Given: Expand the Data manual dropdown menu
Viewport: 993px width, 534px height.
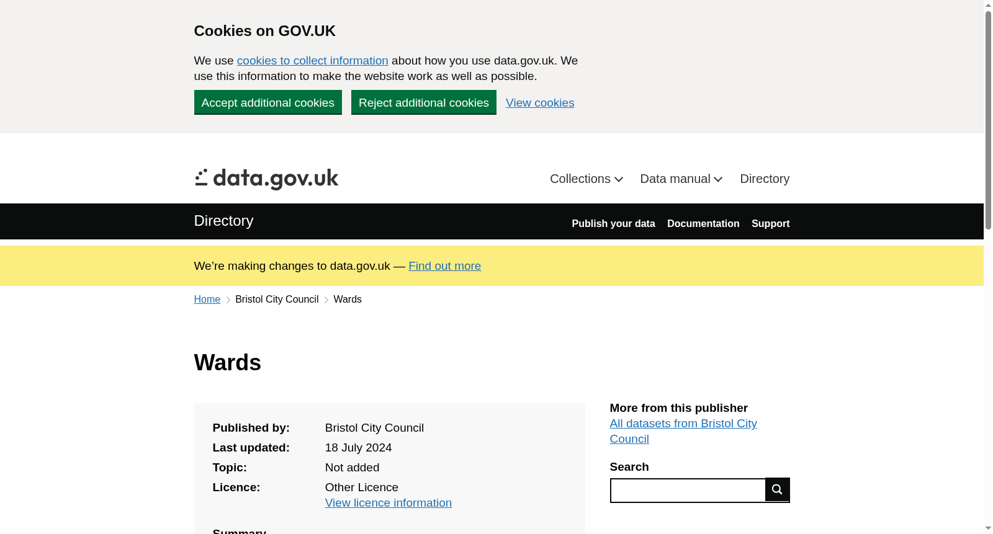Looking at the screenshot, I should (681, 179).
